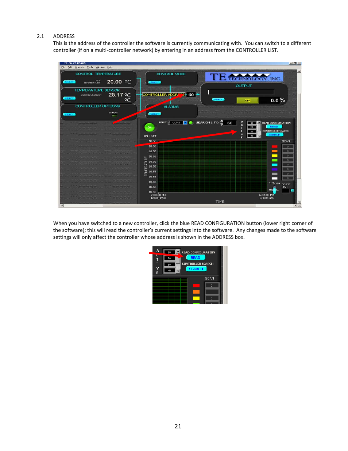Viewport: 348px width, 451px height.
Task: Toggle the yellow OFF indicator in Output
Action: tap(247, 100)
